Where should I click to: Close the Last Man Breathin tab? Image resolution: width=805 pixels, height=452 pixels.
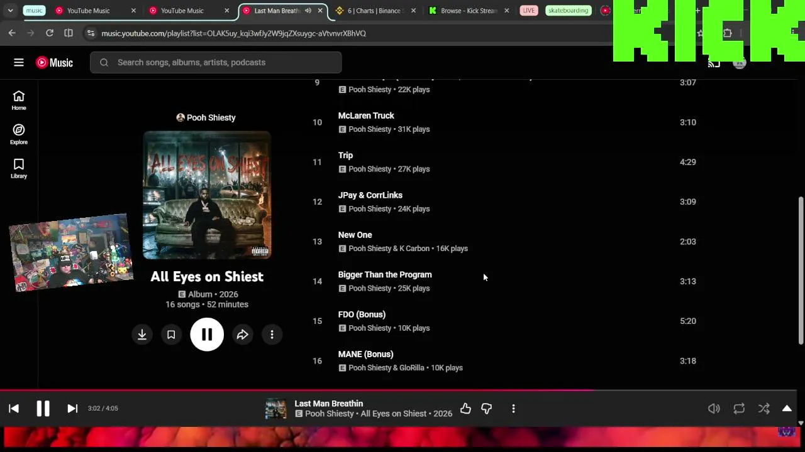(x=320, y=11)
